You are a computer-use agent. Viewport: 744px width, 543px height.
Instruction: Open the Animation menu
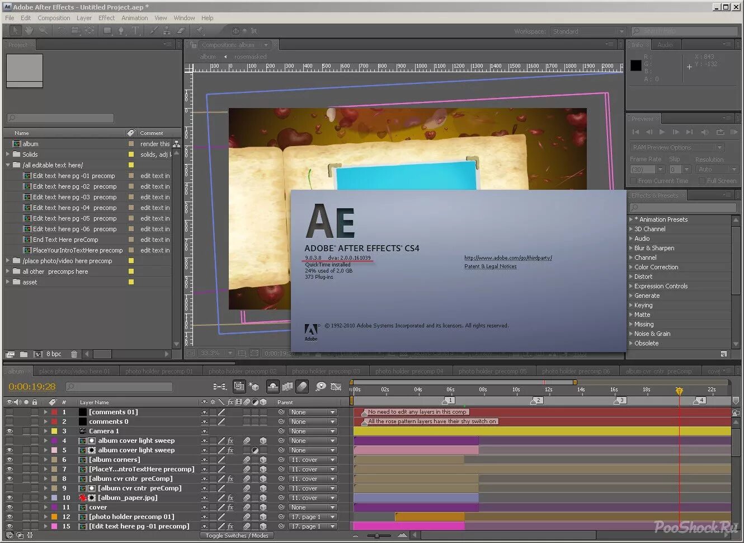[134, 17]
